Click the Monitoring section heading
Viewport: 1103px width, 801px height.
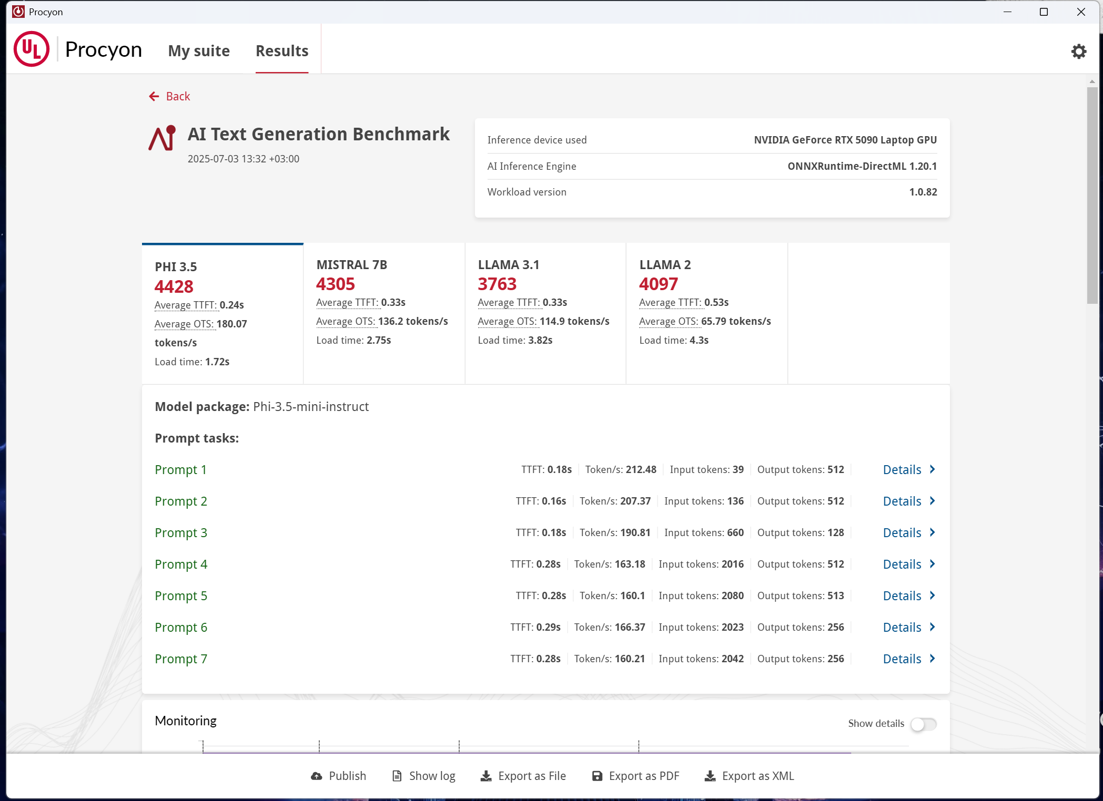[x=186, y=721]
